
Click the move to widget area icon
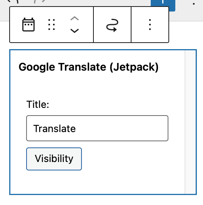coord(112,25)
